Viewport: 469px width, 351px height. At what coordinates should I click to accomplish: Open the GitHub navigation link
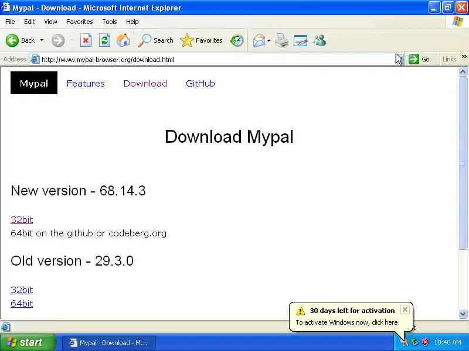tap(200, 83)
